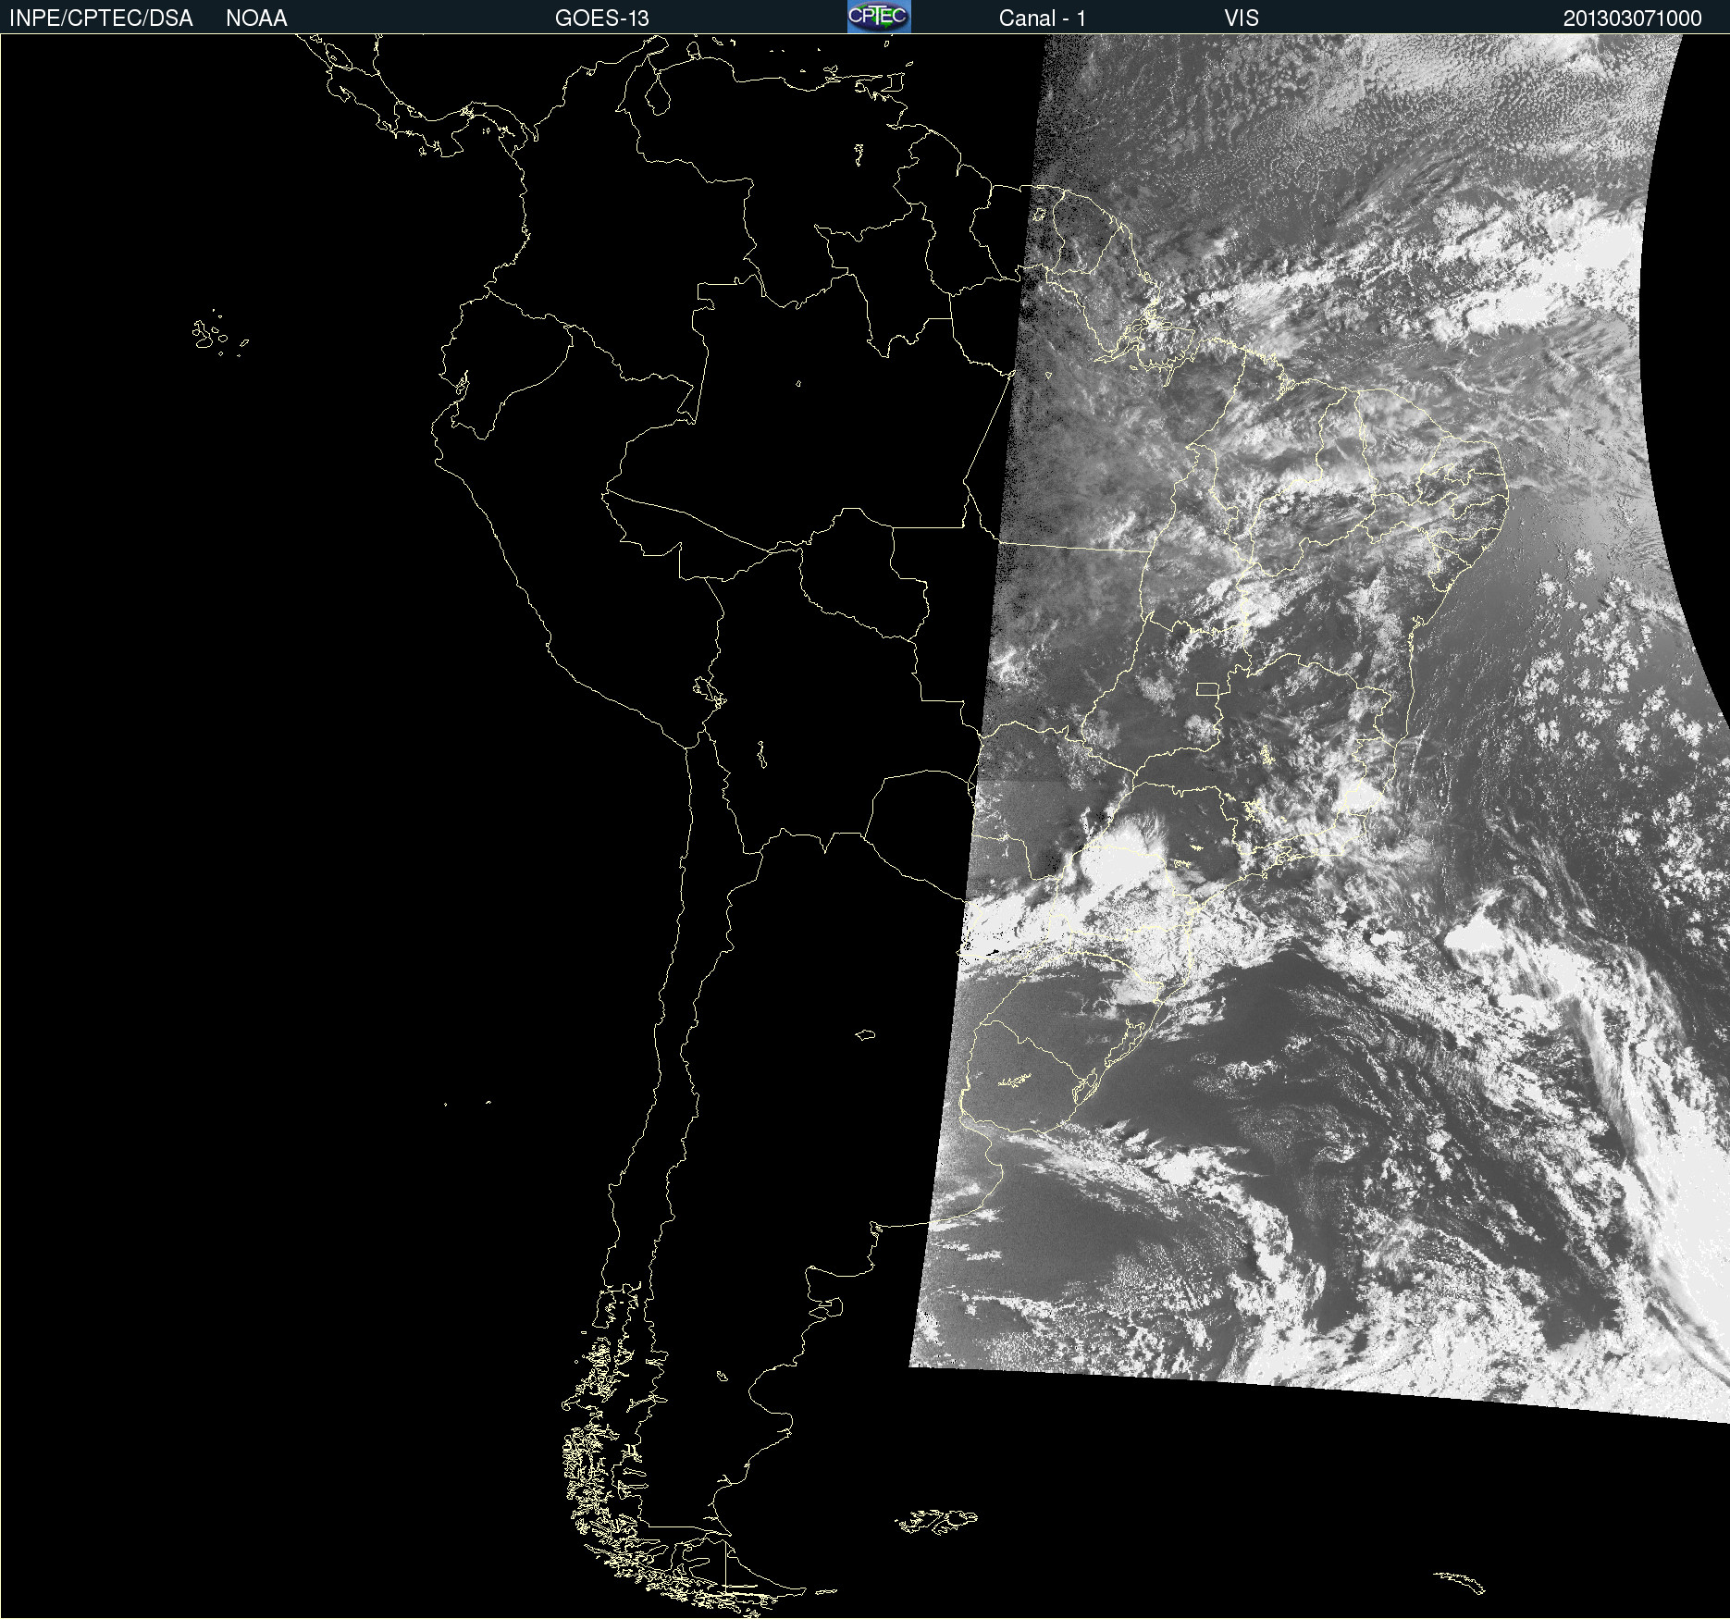The width and height of the screenshot is (1730, 1619).
Task: Click the CPTEC logo in the header
Action: 879,17
